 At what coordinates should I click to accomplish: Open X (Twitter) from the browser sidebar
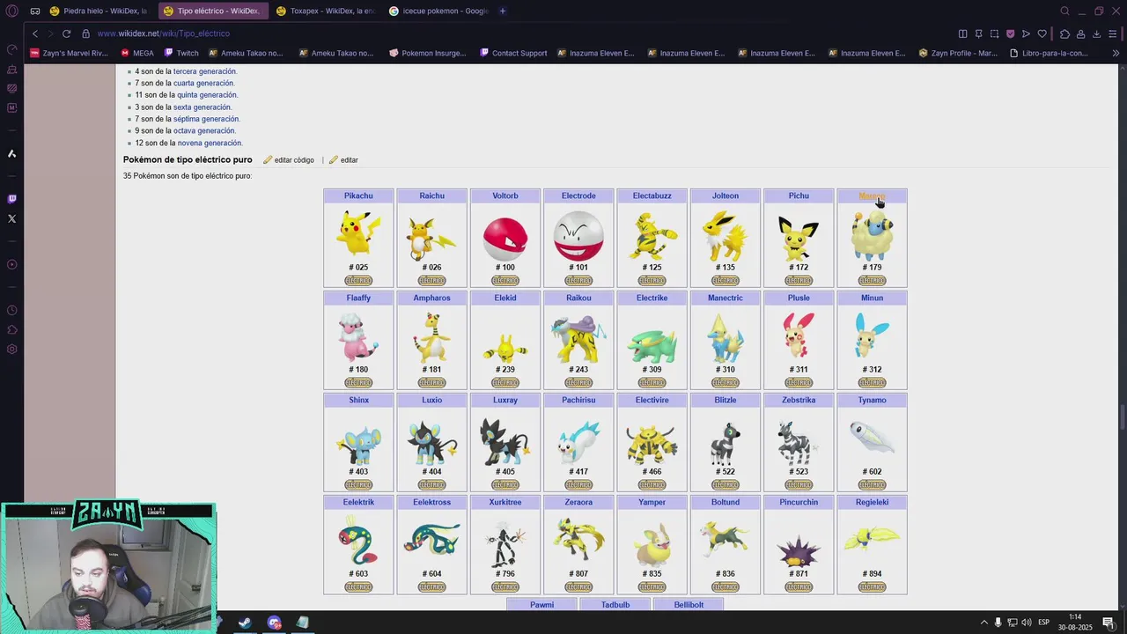pyautogui.click(x=11, y=218)
